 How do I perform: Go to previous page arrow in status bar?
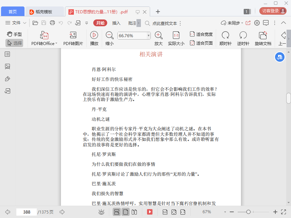[7, 212]
